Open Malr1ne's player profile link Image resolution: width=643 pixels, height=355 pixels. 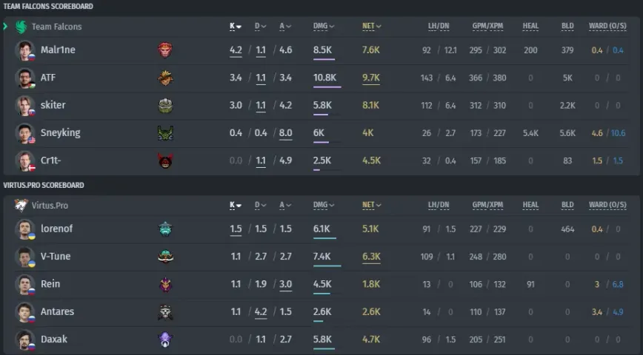click(x=58, y=50)
